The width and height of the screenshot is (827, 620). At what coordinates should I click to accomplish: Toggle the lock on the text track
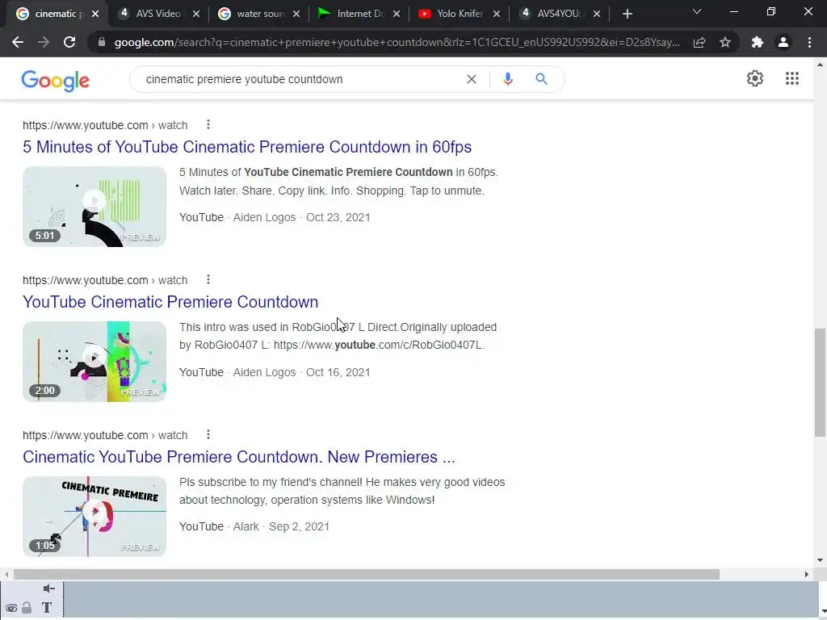[27, 608]
